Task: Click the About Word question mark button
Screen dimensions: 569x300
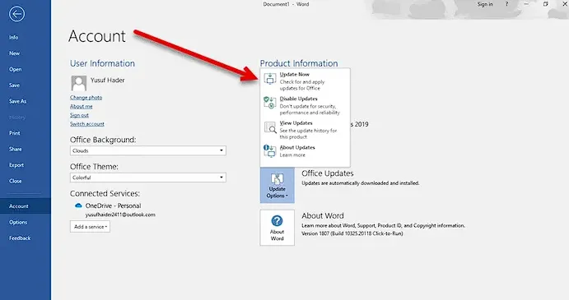Action: (x=278, y=228)
